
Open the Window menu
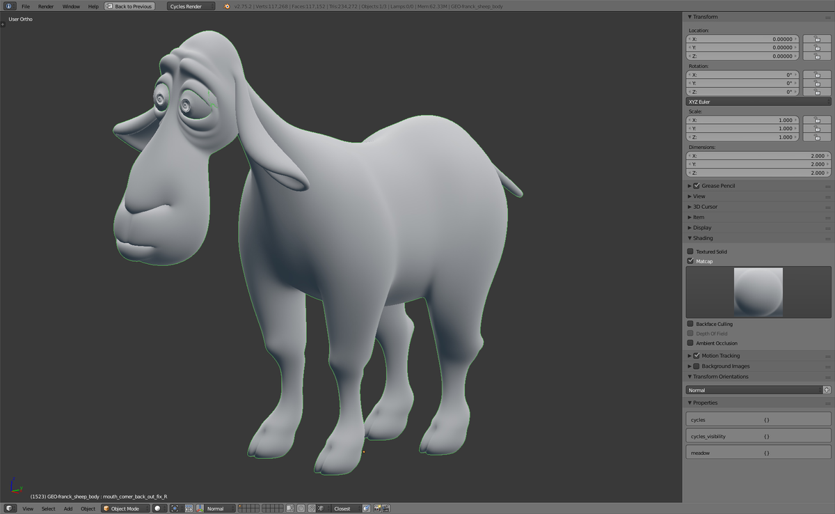coord(71,6)
